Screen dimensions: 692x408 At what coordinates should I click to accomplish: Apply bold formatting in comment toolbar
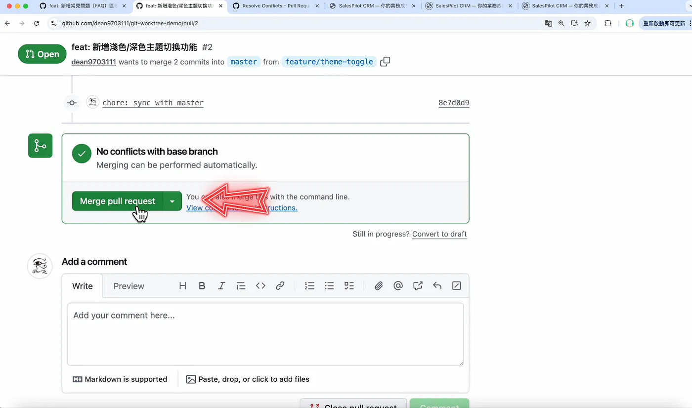pyautogui.click(x=202, y=286)
